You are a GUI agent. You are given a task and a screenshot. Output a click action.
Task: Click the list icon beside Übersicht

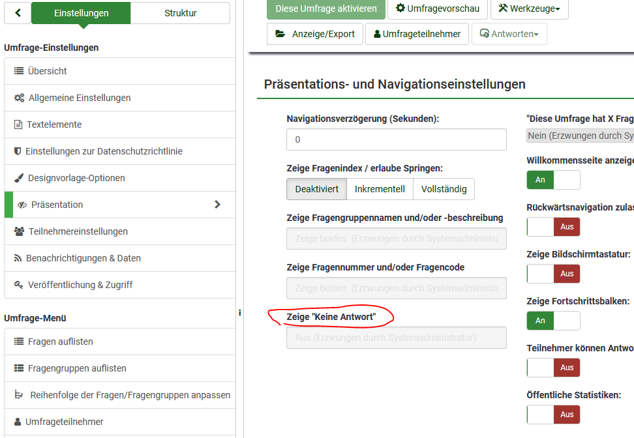coord(19,71)
